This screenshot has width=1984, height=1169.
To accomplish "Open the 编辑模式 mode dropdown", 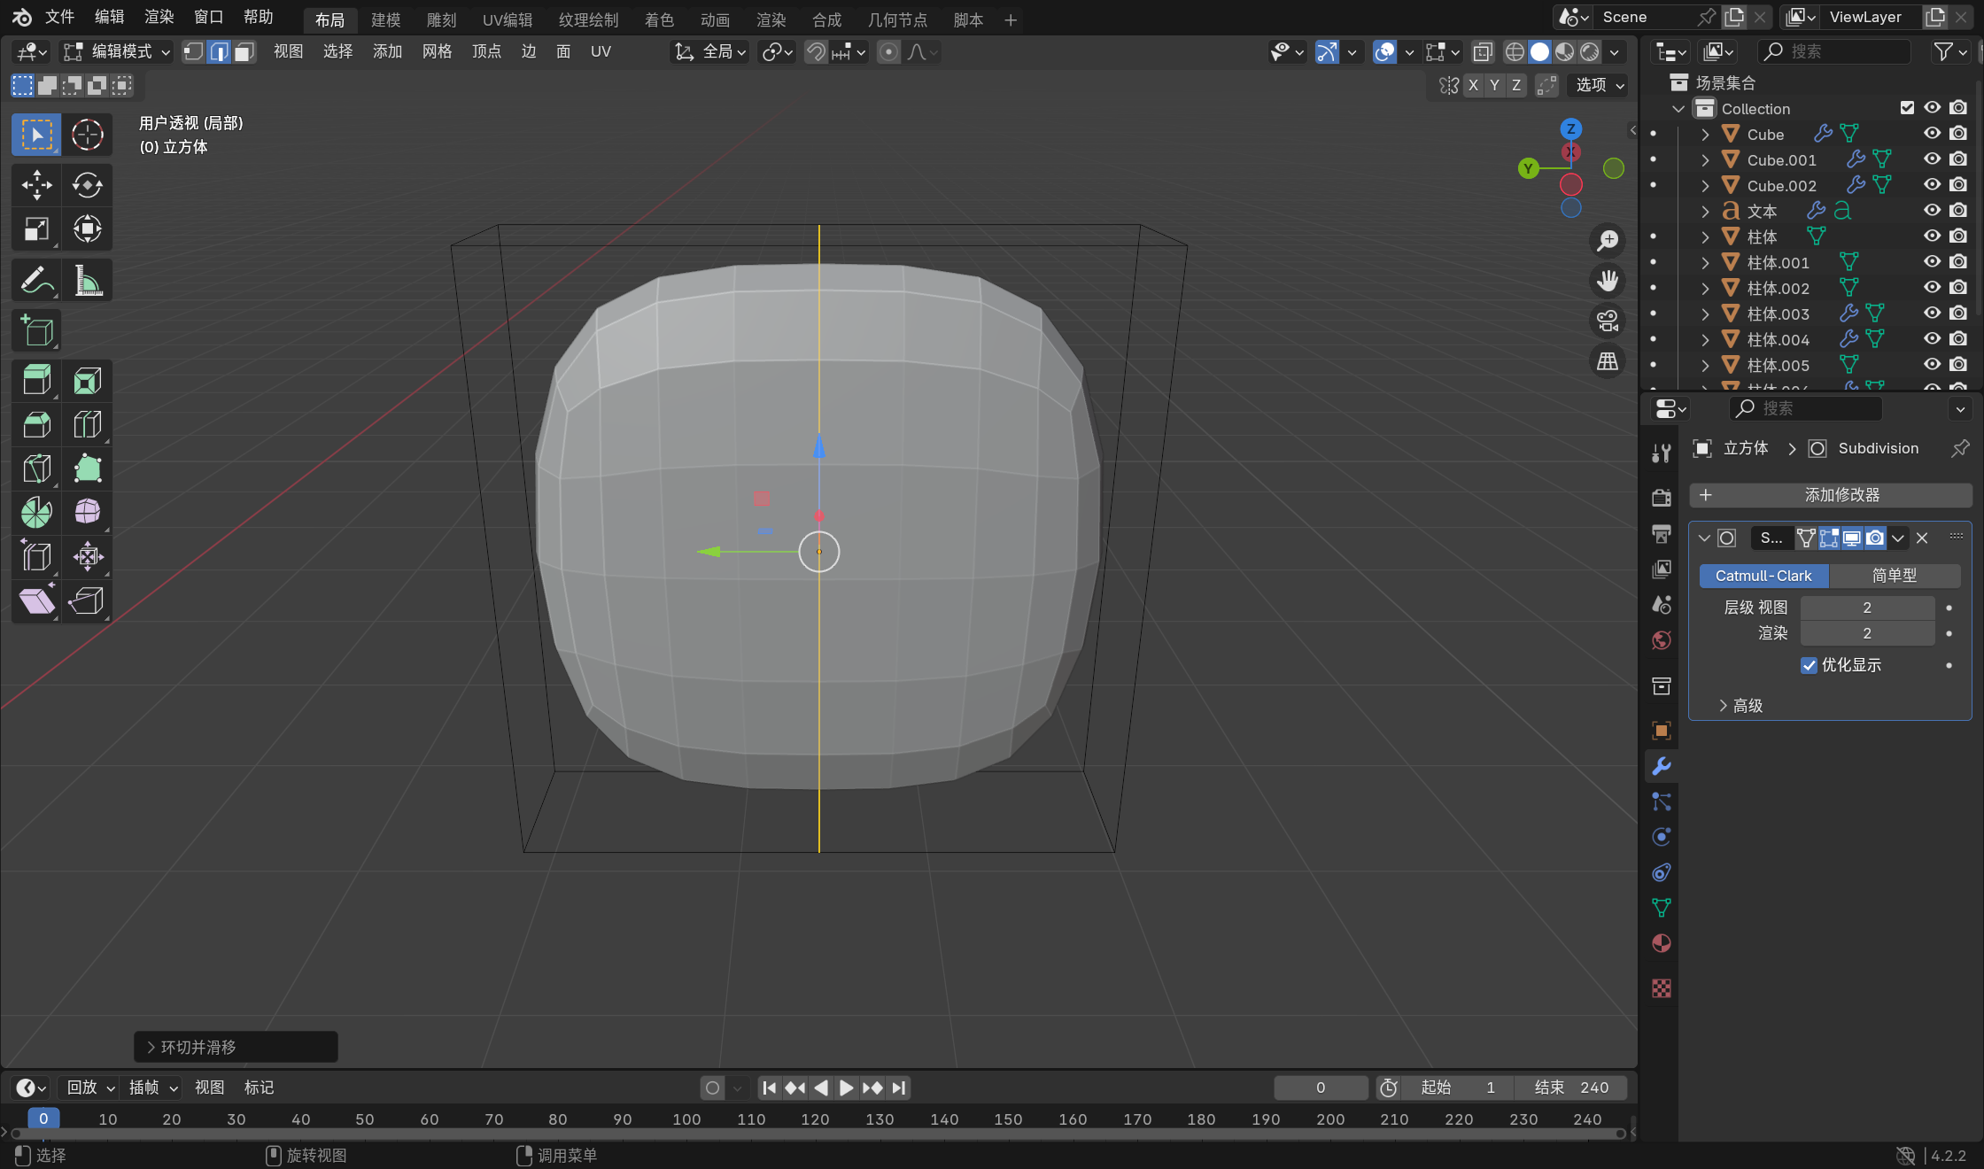I will click(x=118, y=52).
